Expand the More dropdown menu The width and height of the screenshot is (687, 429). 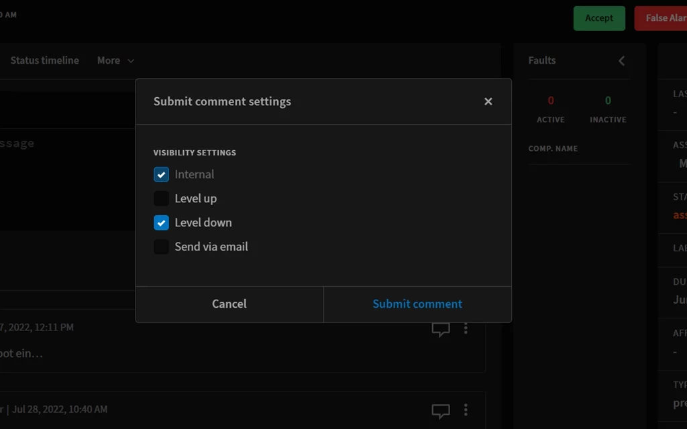[115, 60]
